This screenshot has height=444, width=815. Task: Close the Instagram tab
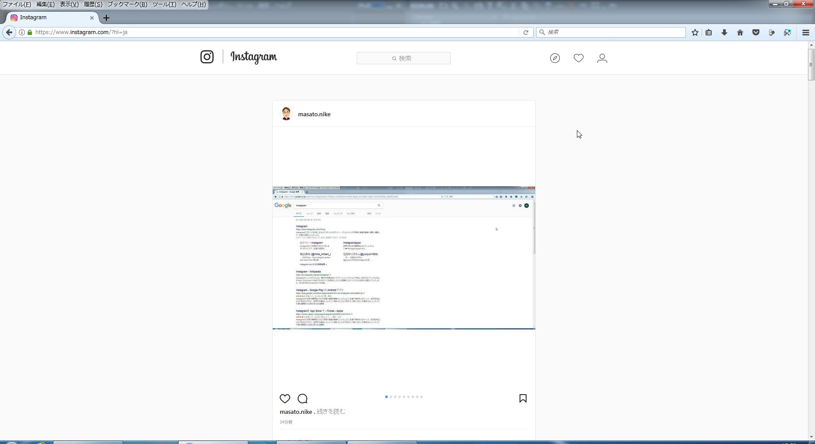[92, 18]
